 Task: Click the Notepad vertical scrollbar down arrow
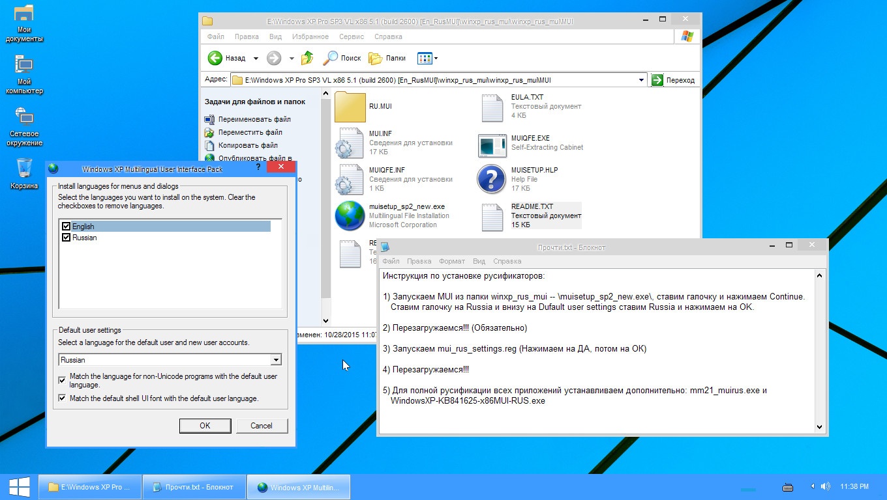[x=819, y=427]
